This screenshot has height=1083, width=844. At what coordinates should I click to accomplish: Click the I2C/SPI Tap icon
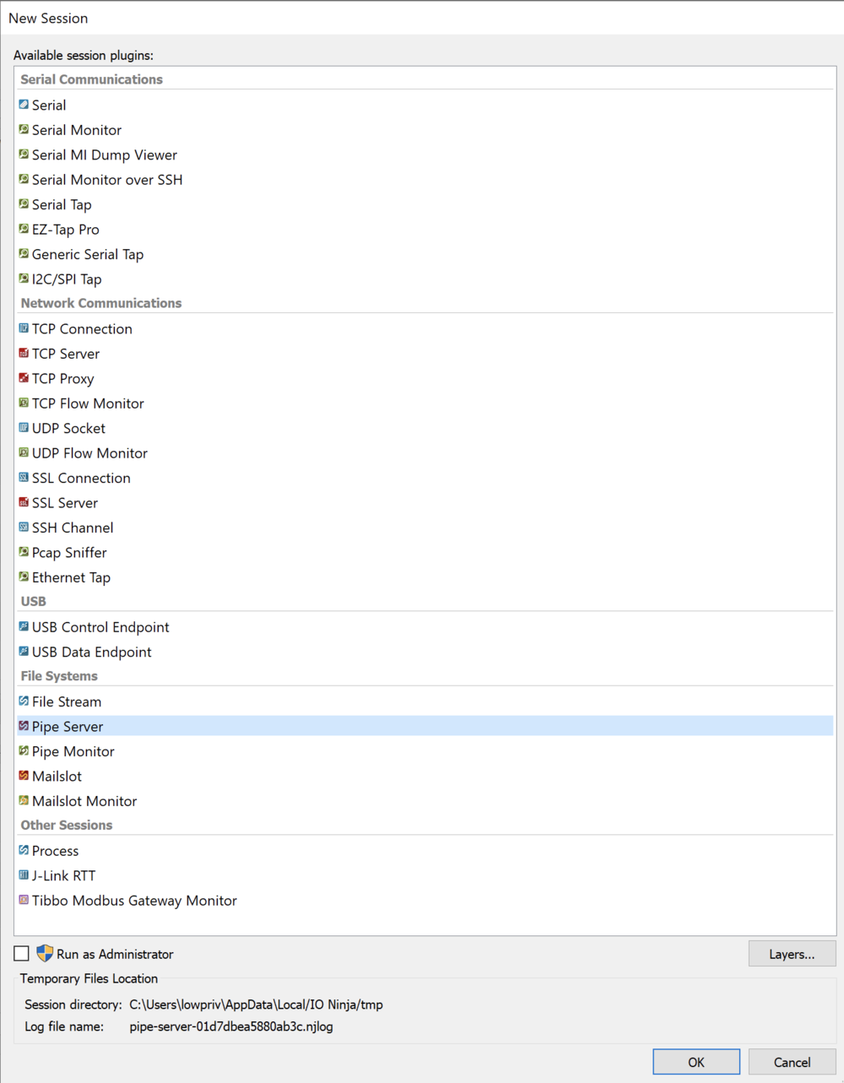pos(24,279)
